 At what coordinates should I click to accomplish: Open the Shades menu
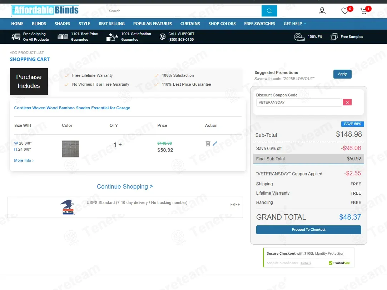coord(62,24)
